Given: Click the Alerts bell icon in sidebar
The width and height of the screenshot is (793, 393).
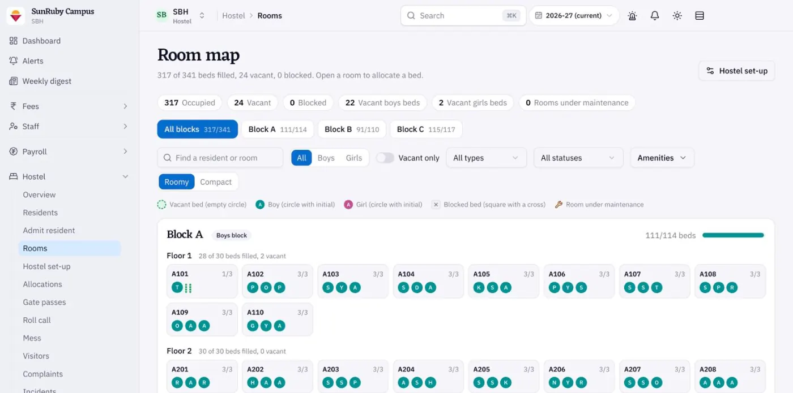Looking at the screenshot, I should [x=14, y=61].
